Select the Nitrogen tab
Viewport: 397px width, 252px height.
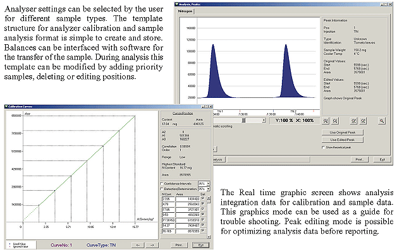185,11
